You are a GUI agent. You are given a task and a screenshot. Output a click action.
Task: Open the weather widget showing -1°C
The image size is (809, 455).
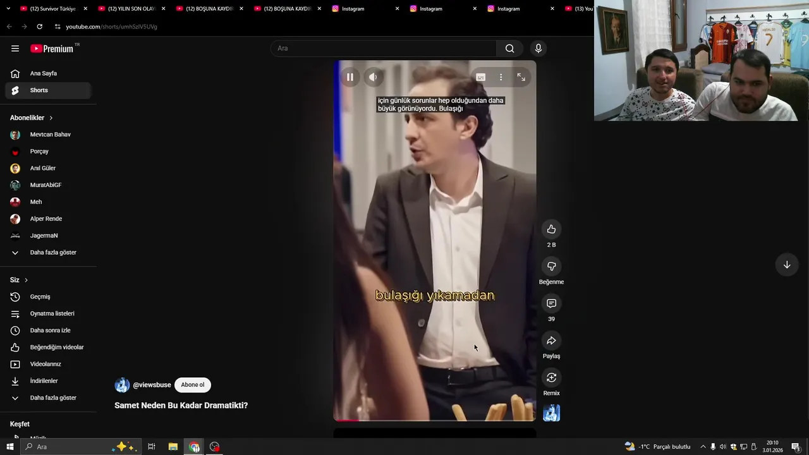(x=658, y=447)
